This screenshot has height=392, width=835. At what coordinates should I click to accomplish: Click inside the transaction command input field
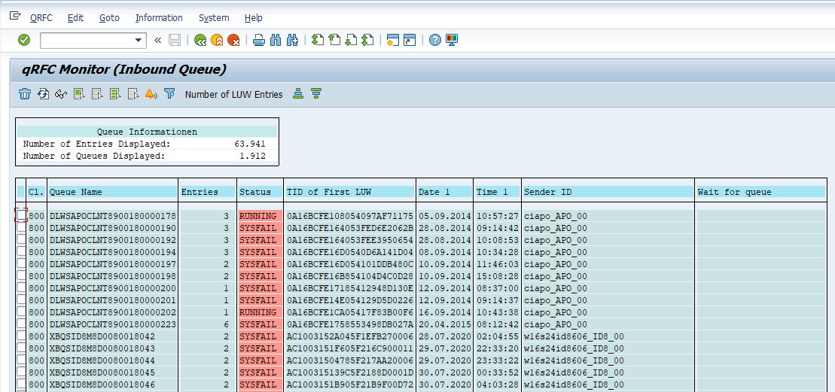coord(86,40)
